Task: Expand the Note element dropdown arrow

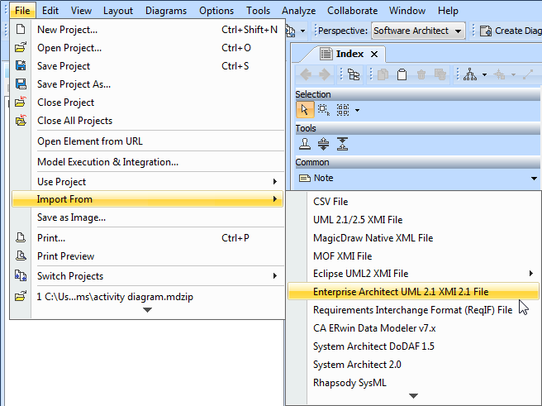Action: click(534, 179)
